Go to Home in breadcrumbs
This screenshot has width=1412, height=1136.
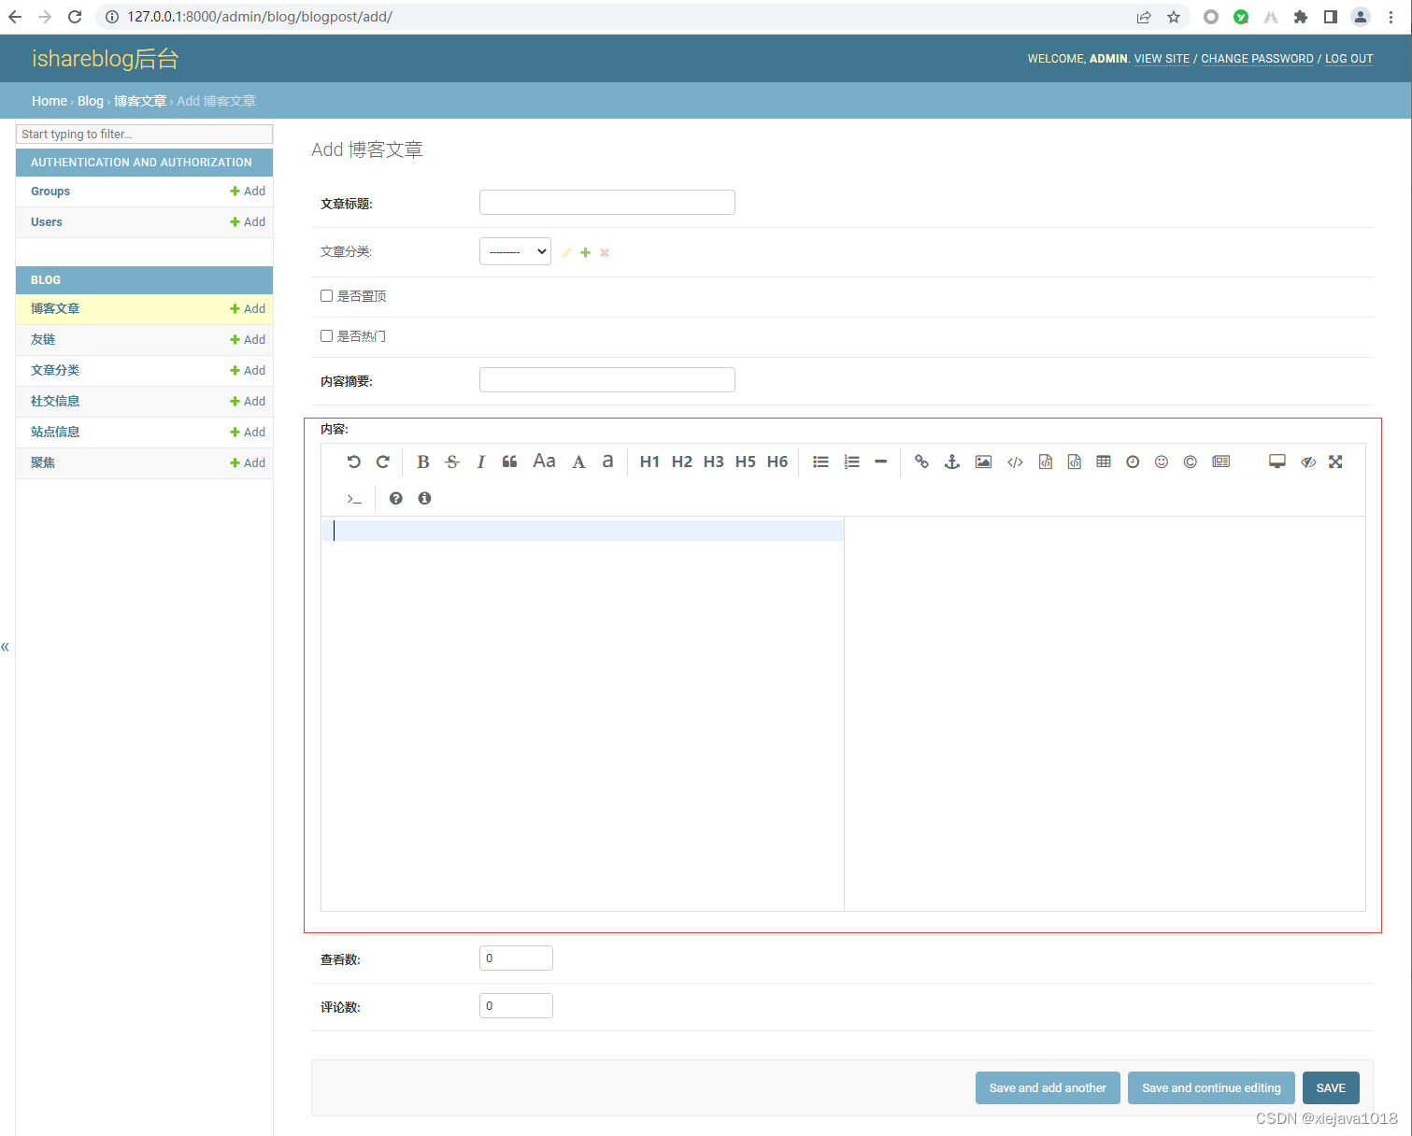coord(50,101)
